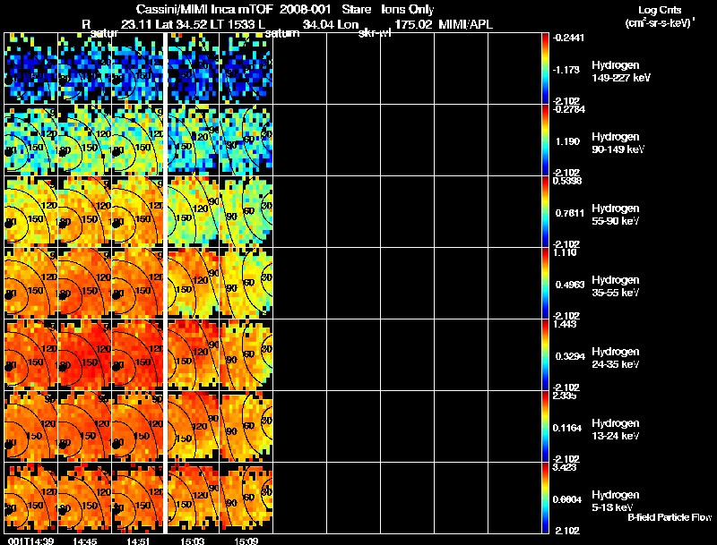
Task: Click the '0.4963' colorbar value
Action: point(570,285)
